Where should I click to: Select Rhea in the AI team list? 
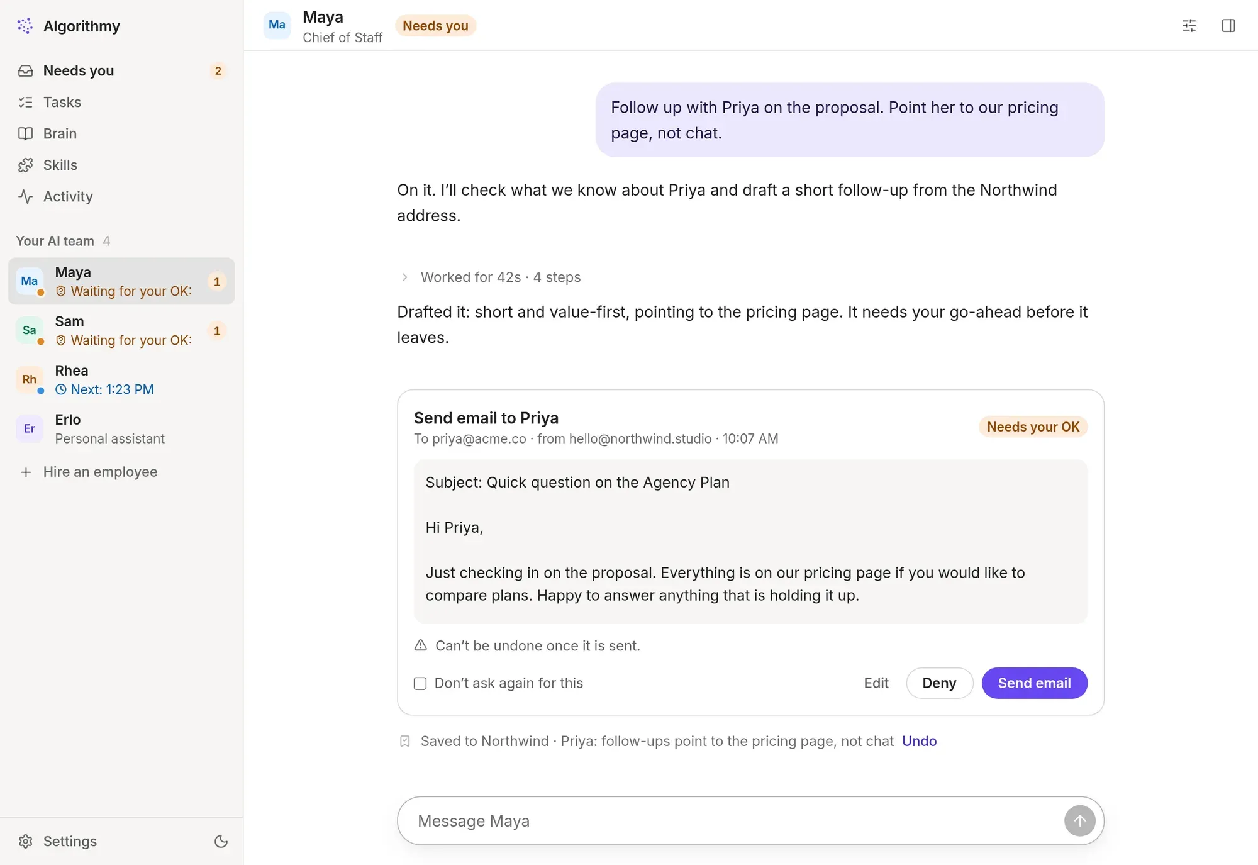click(x=121, y=379)
